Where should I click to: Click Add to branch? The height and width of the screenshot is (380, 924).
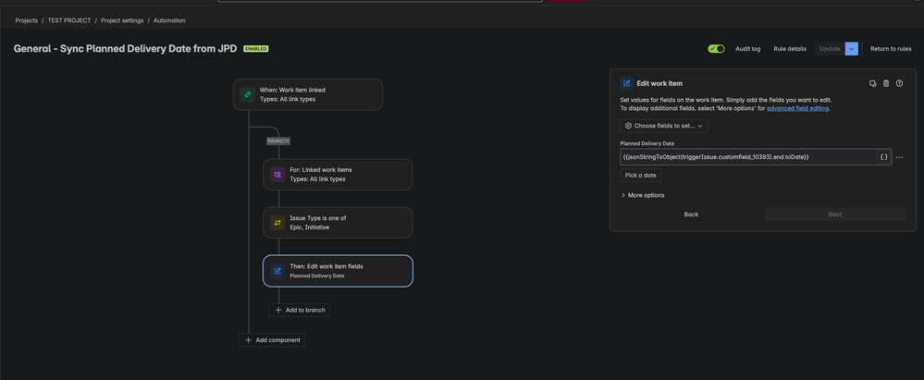coord(300,310)
